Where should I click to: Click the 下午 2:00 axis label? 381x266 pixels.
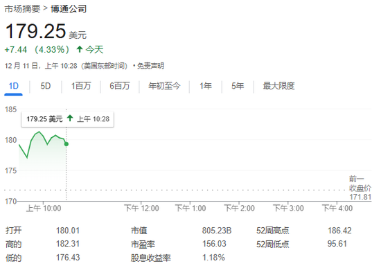click(x=240, y=209)
